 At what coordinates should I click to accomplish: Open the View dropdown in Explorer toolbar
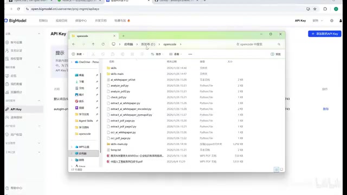[176, 54]
